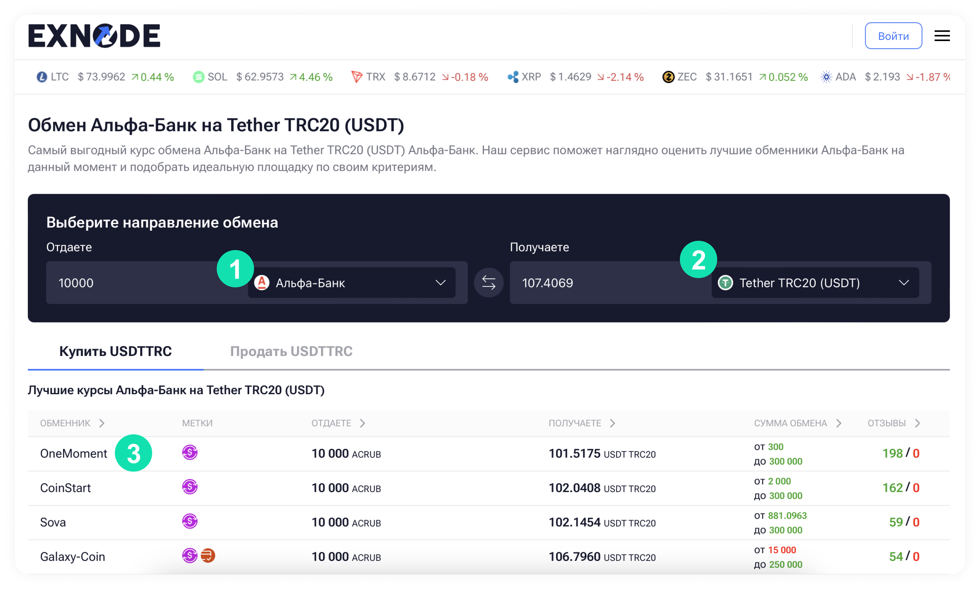Click CoinStart reviews count 162 / 0
980x589 pixels.
point(901,488)
